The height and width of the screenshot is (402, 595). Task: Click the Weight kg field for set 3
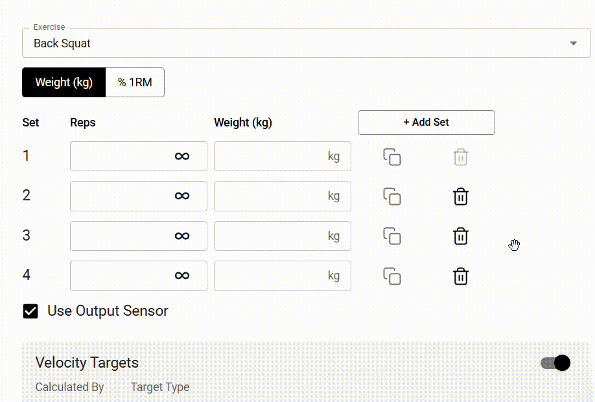pos(283,236)
